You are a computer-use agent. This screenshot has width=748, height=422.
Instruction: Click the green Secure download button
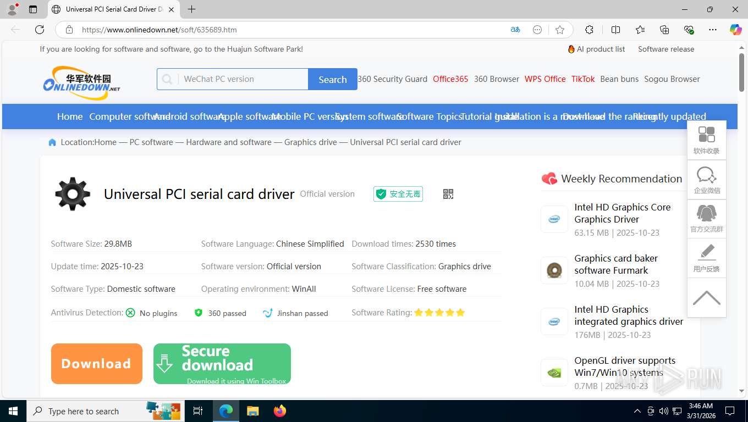tap(222, 364)
